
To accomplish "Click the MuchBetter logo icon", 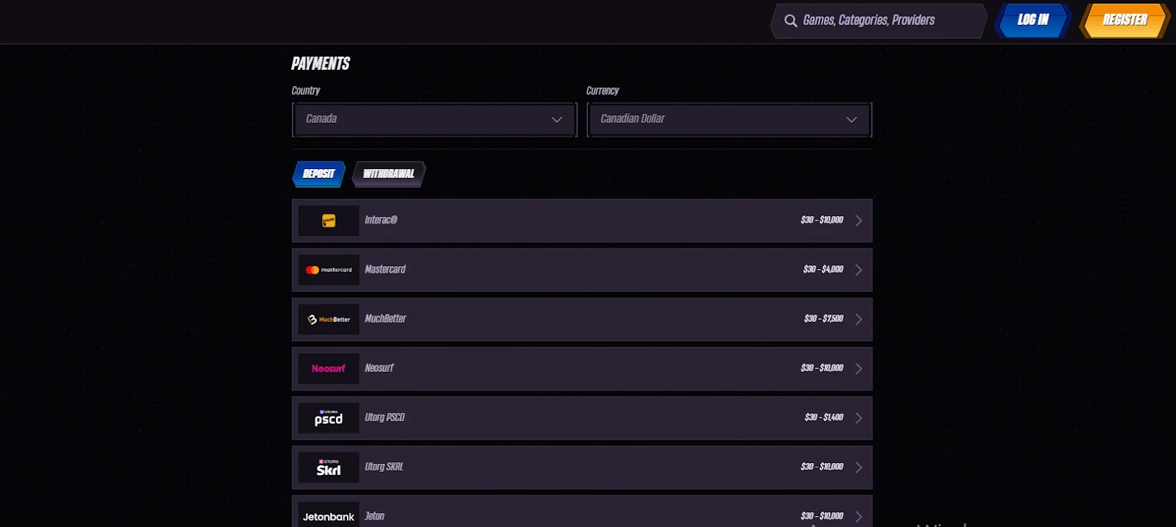I will pyautogui.click(x=329, y=319).
